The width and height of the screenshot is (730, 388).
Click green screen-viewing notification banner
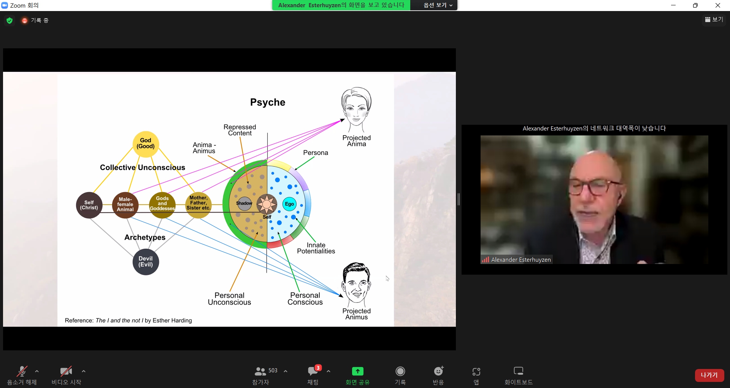pos(341,5)
